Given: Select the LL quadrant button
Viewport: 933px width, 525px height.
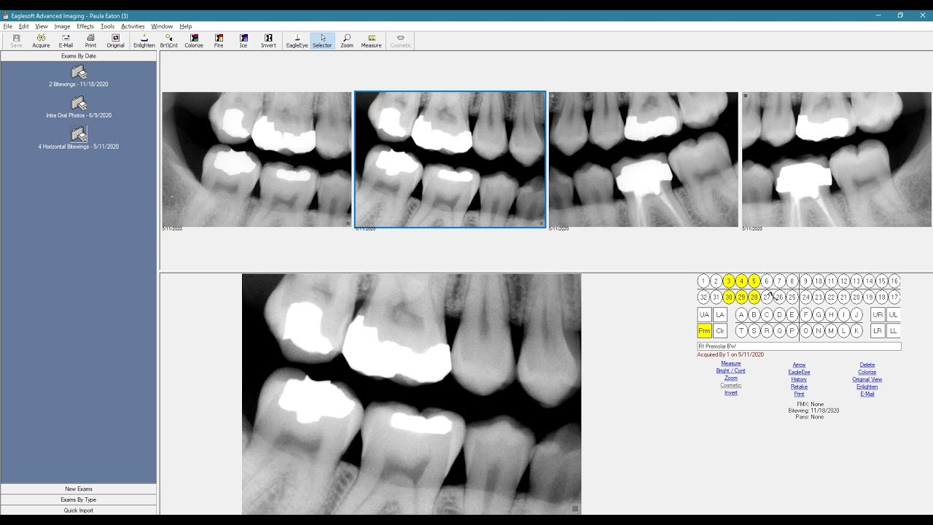Looking at the screenshot, I should [894, 331].
